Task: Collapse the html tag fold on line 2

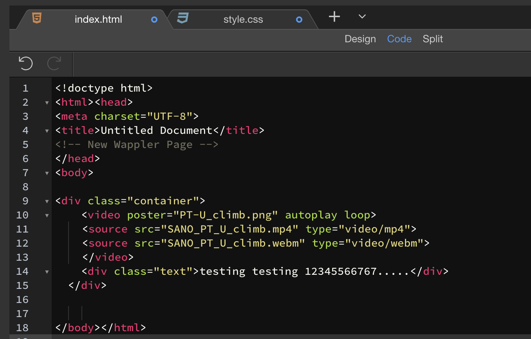Action: point(47,103)
